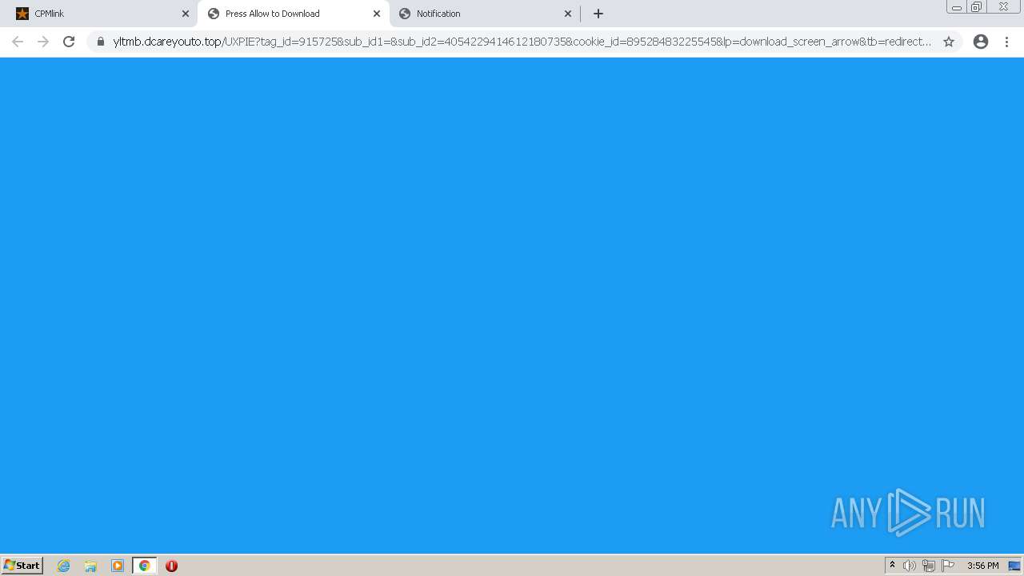The image size is (1024, 576).
Task: Click the address bar URL
Action: [522, 42]
